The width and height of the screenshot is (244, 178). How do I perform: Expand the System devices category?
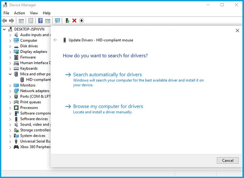coord(10,136)
